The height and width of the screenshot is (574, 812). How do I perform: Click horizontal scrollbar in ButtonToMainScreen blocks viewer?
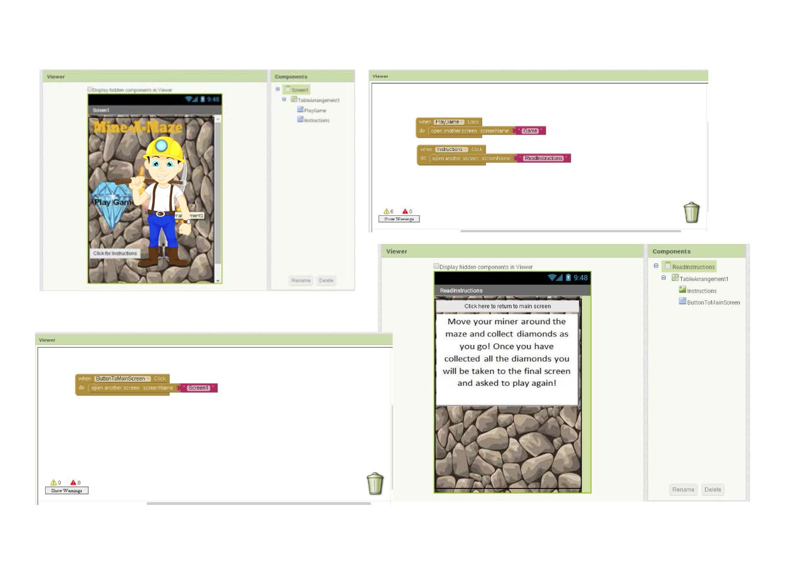(x=258, y=503)
